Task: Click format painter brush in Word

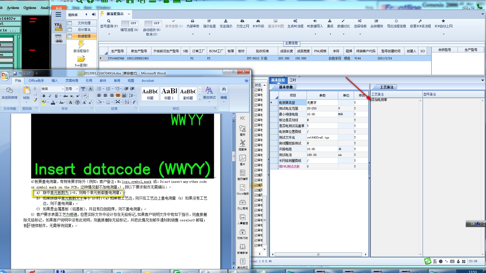Action: click(x=35, y=99)
